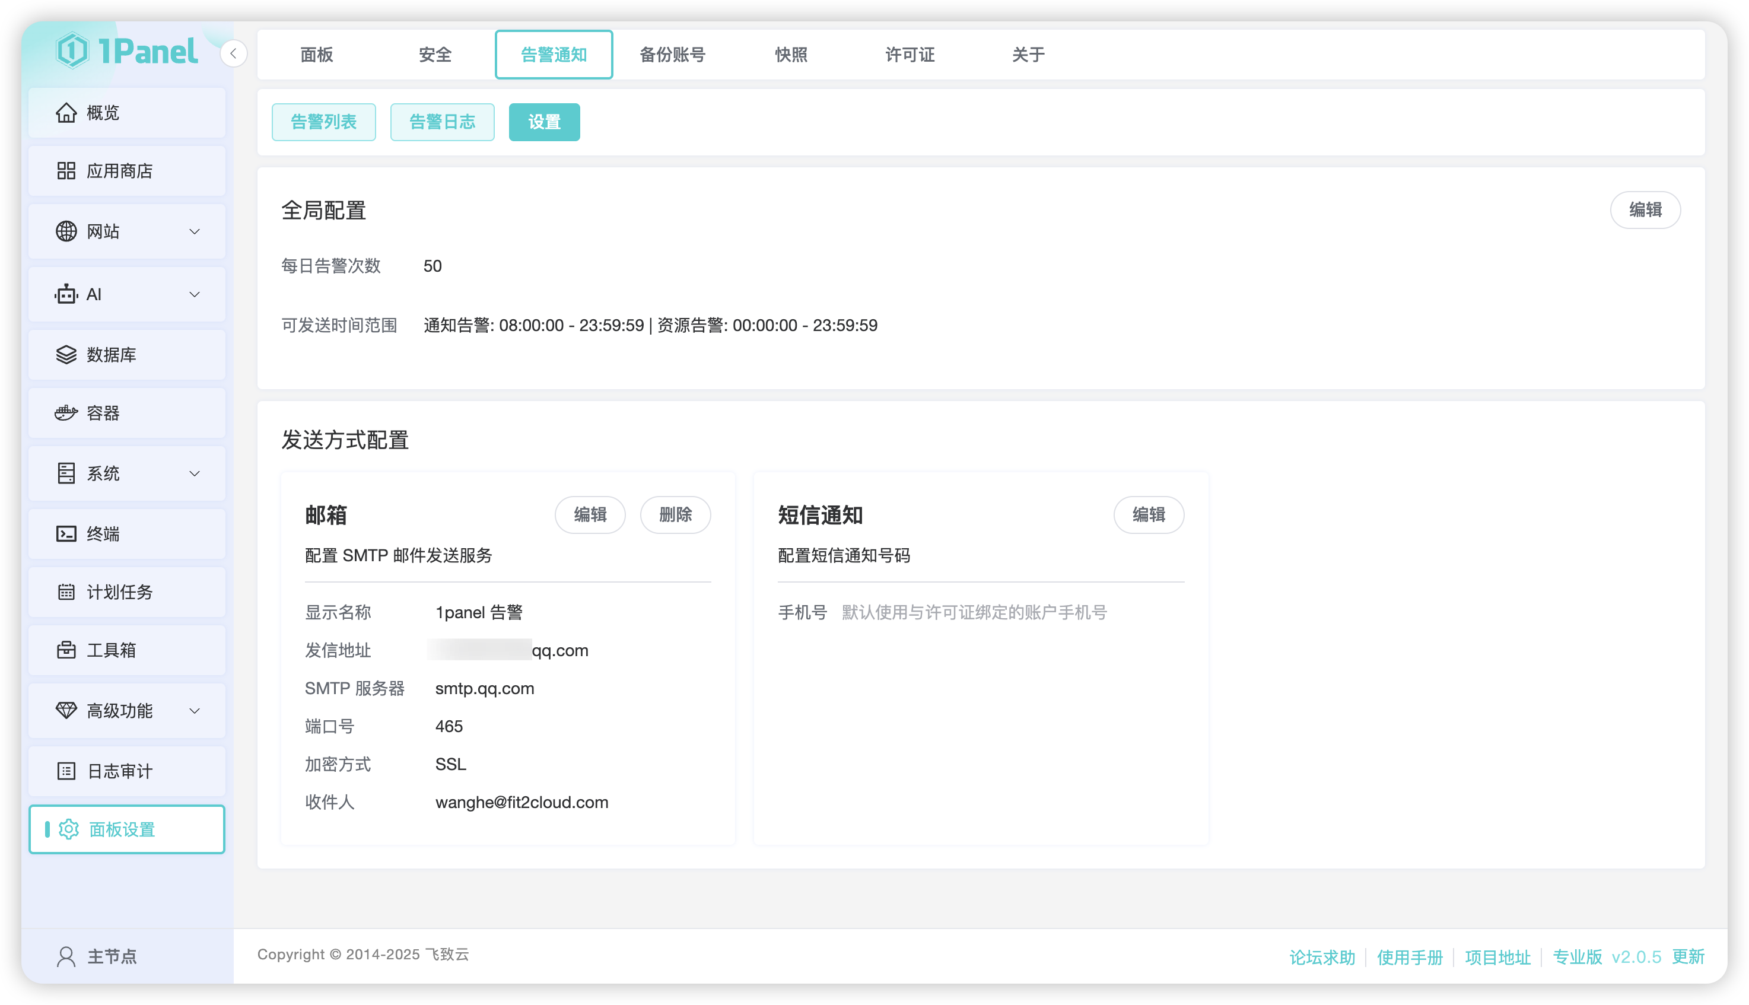Expand the 网站 submenu chevron

195,231
